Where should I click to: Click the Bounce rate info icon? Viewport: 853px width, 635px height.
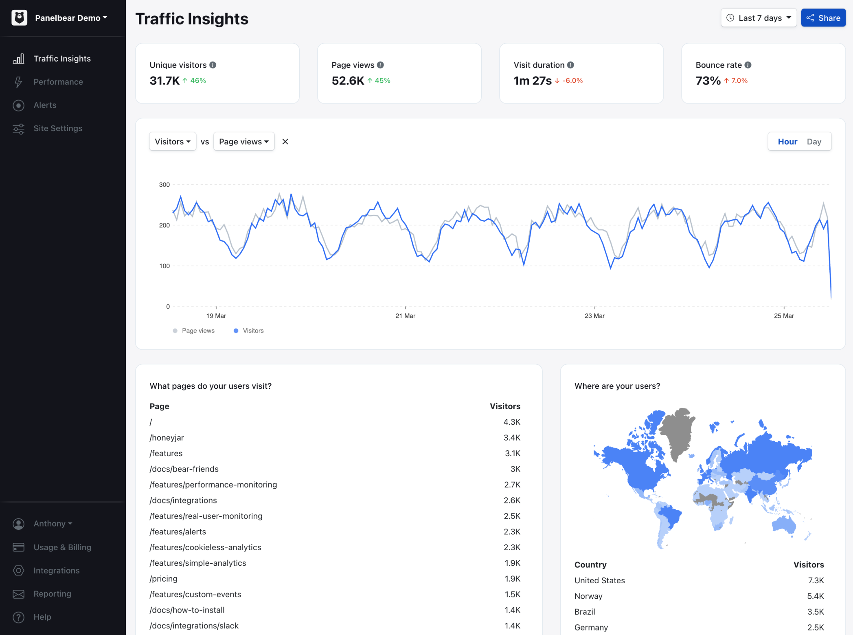(748, 65)
